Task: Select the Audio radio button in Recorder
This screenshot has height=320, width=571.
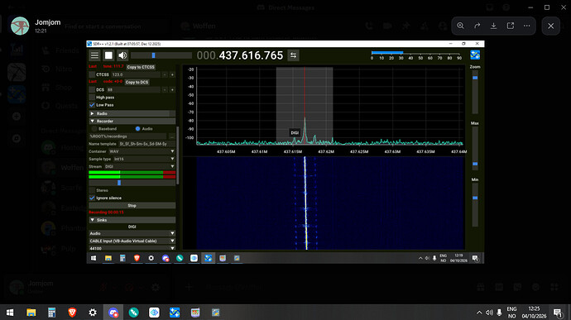Action: pos(137,128)
